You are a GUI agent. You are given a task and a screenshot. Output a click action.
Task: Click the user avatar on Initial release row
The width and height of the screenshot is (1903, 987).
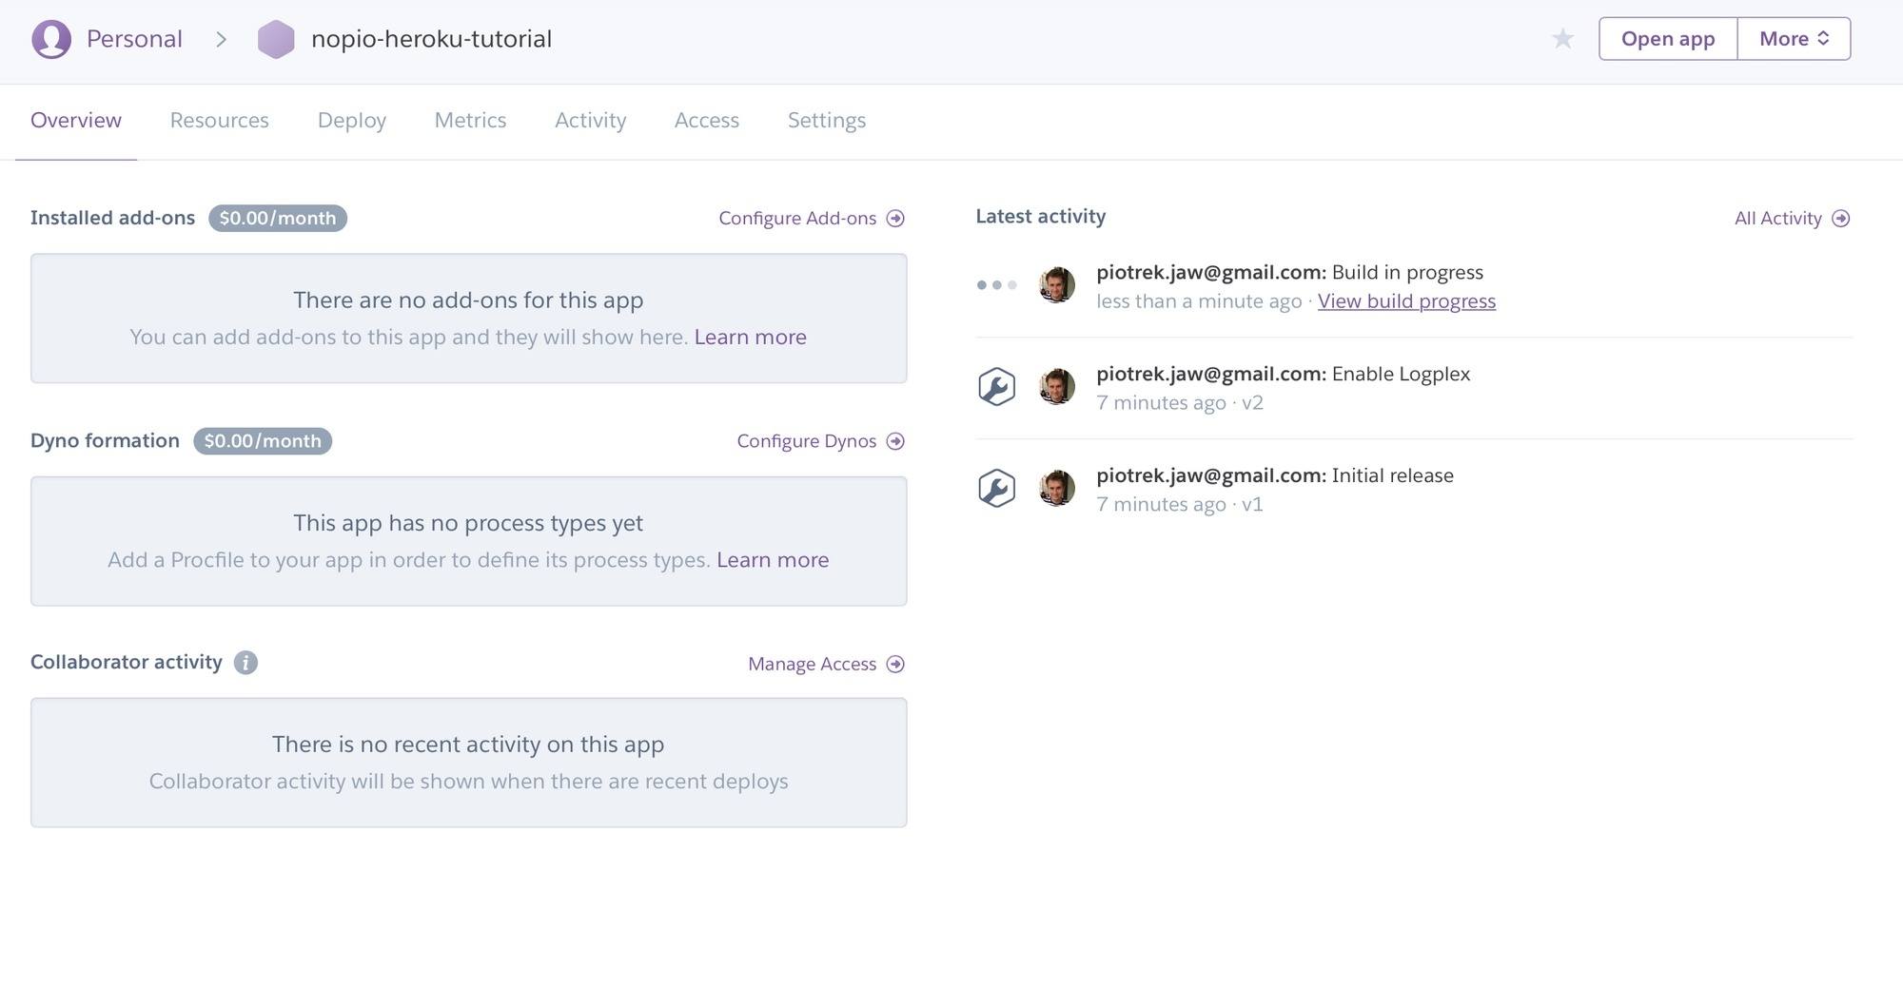(x=1056, y=488)
